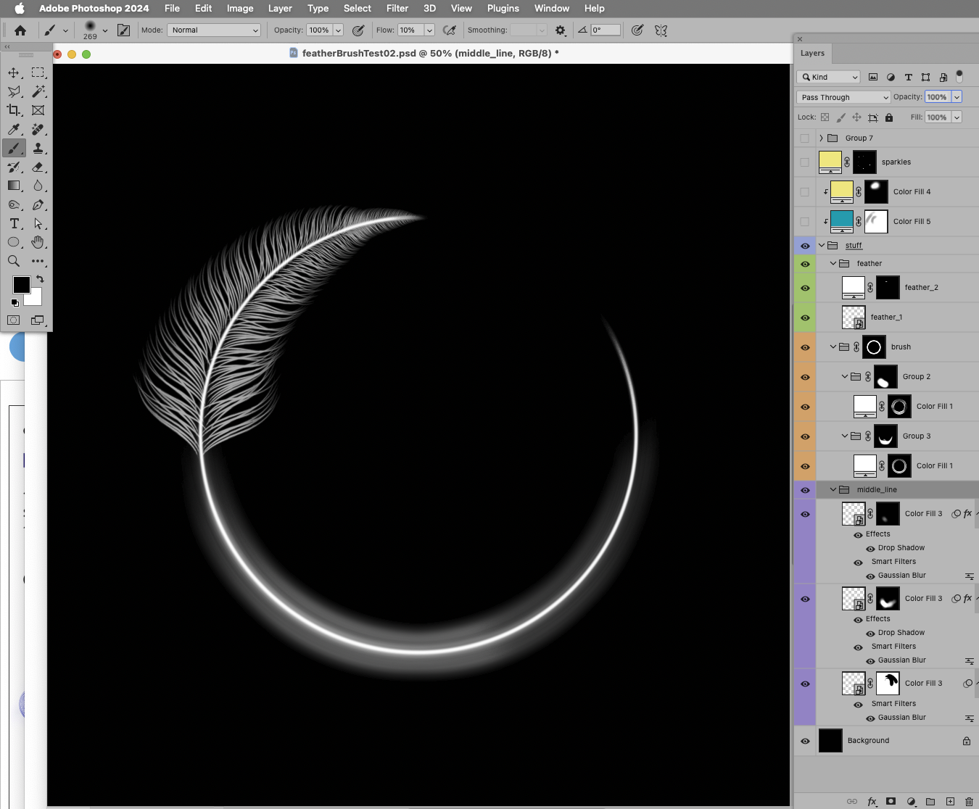Screen dimensions: 979x809
Task: Select the Crop tool
Action: (x=15, y=109)
